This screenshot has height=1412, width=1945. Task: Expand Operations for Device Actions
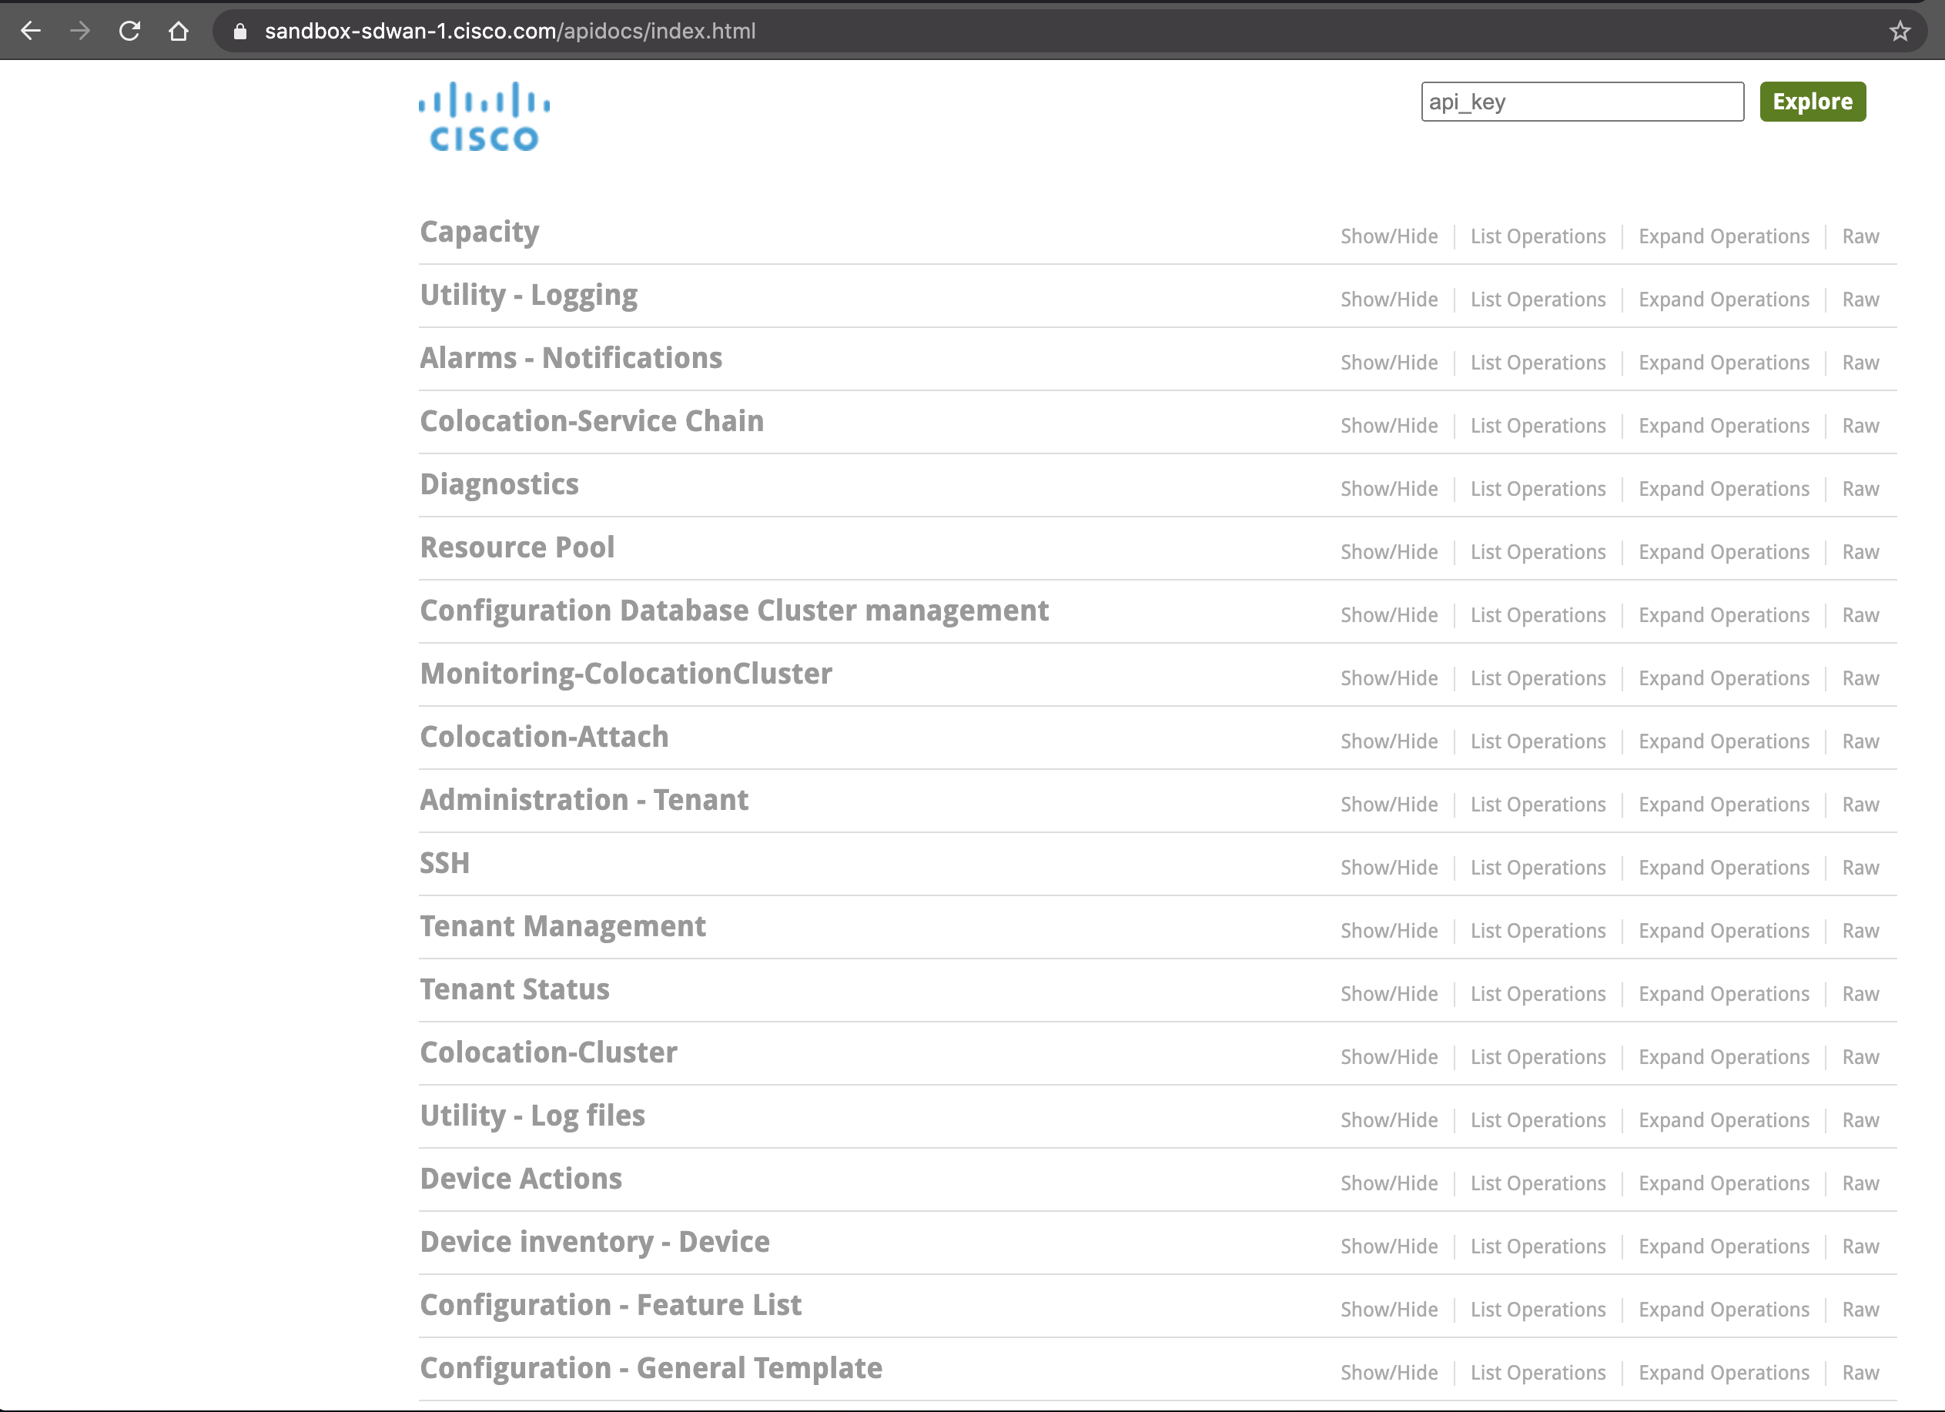1723,1183
